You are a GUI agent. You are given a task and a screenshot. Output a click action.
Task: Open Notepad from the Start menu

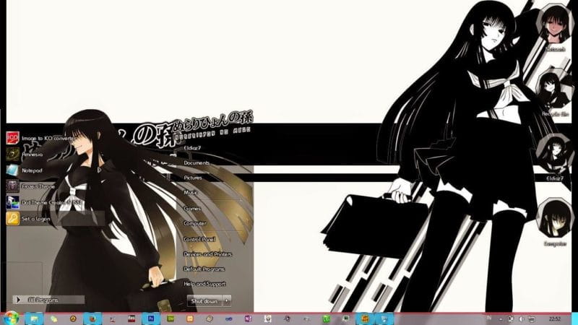32,170
